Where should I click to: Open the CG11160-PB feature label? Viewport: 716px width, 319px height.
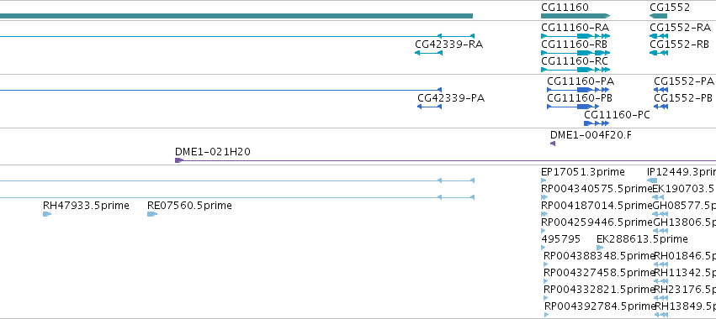tap(580, 98)
